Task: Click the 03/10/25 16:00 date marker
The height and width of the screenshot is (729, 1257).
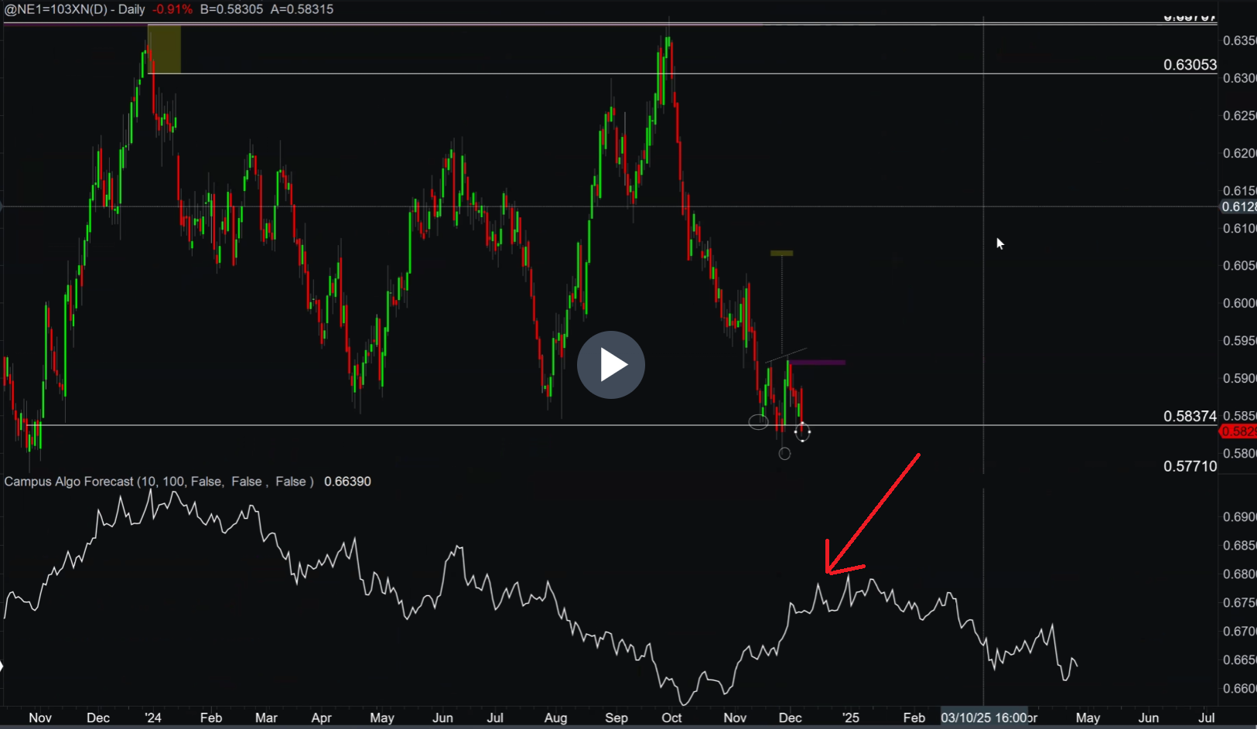Action: tap(984, 717)
